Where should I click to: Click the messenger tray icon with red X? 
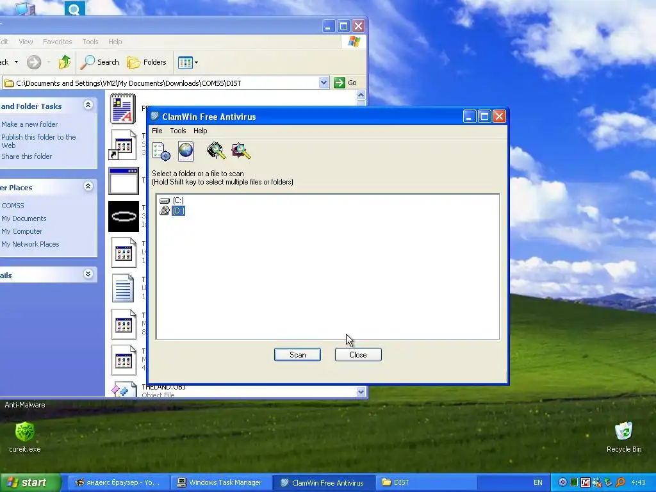click(x=597, y=482)
